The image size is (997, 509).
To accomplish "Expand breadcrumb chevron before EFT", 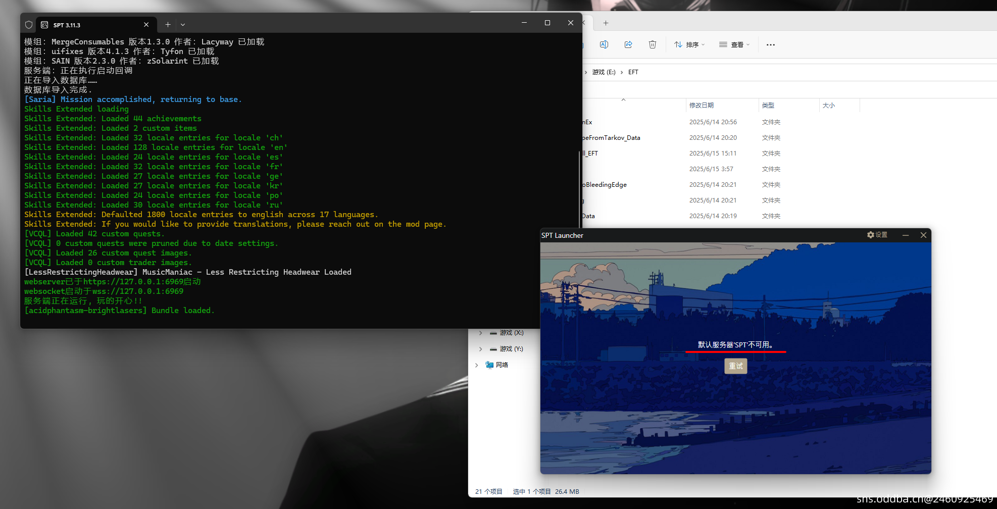I will coord(622,72).
